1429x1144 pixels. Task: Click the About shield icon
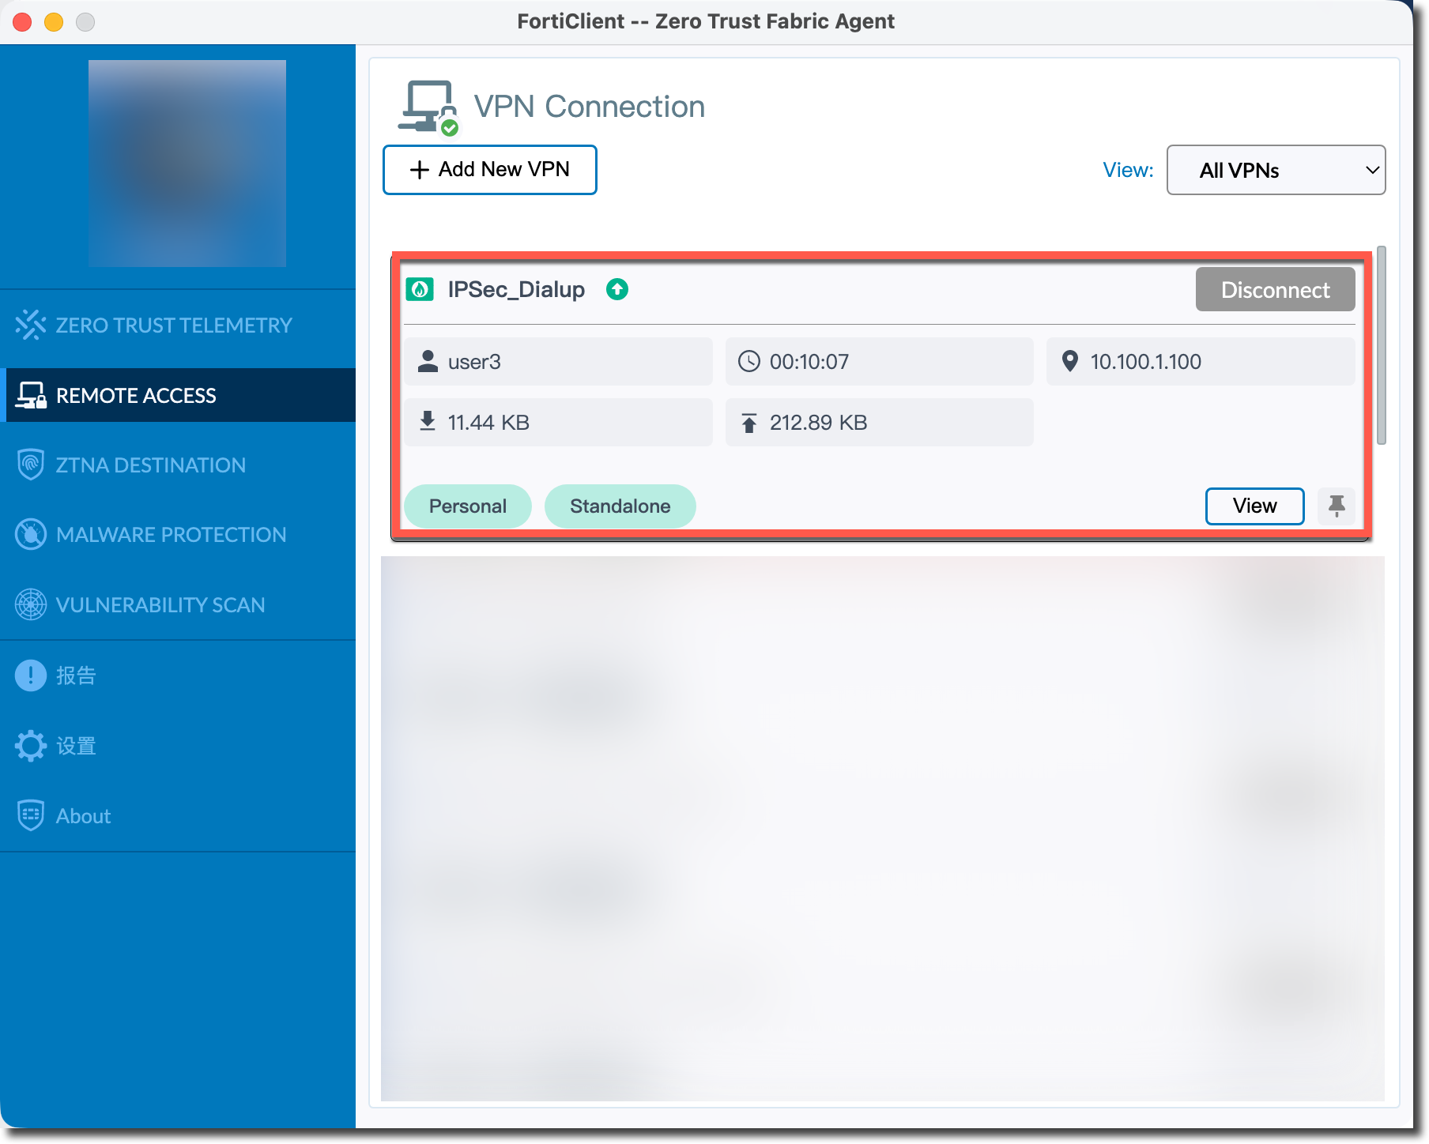coord(30,815)
